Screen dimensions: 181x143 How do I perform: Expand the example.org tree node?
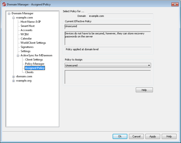tap(13, 81)
